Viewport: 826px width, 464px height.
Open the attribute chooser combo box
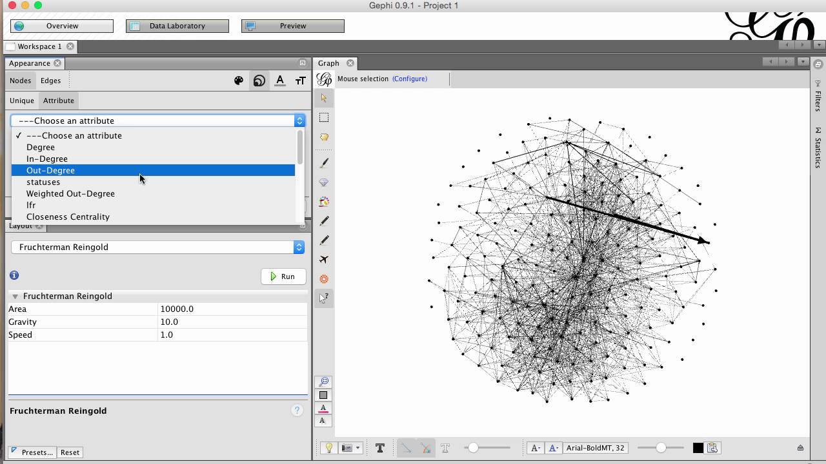[158, 121]
